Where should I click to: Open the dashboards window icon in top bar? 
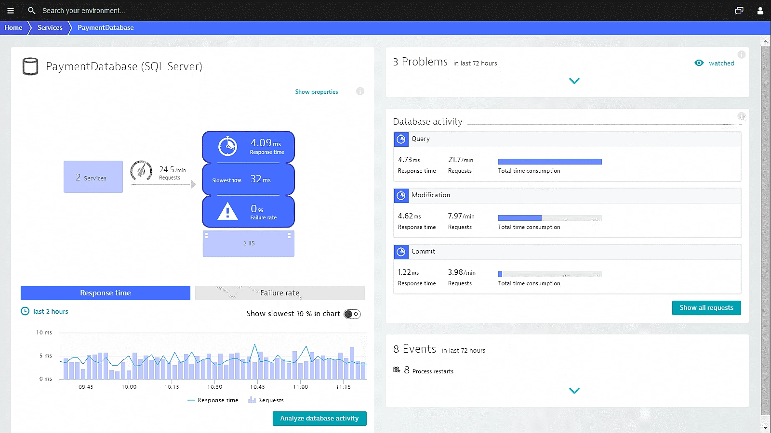point(739,11)
